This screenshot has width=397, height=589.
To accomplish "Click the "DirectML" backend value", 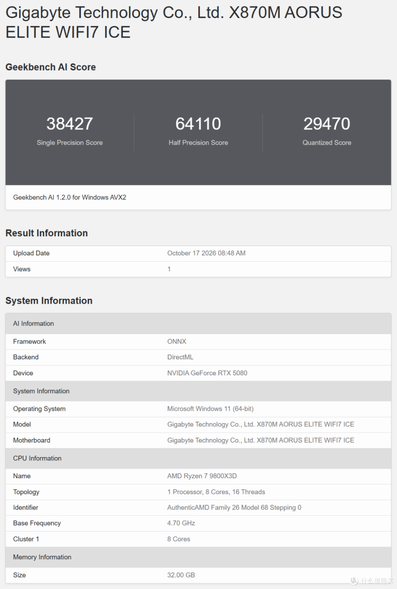I will (x=180, y=357).
